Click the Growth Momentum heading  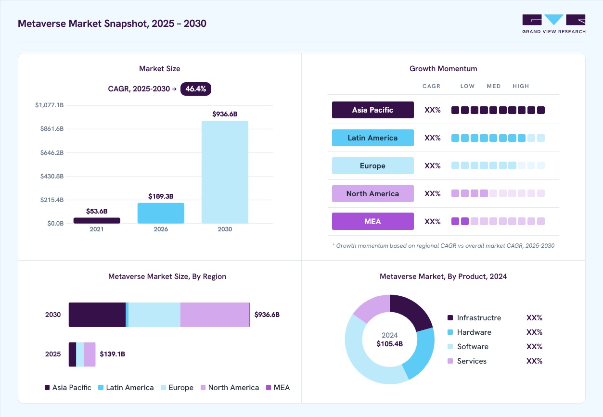[443, 69]
